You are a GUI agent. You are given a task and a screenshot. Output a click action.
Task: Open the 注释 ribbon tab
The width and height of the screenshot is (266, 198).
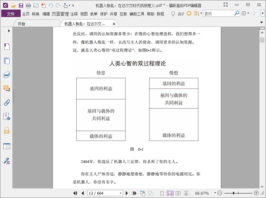pos(74,14)
